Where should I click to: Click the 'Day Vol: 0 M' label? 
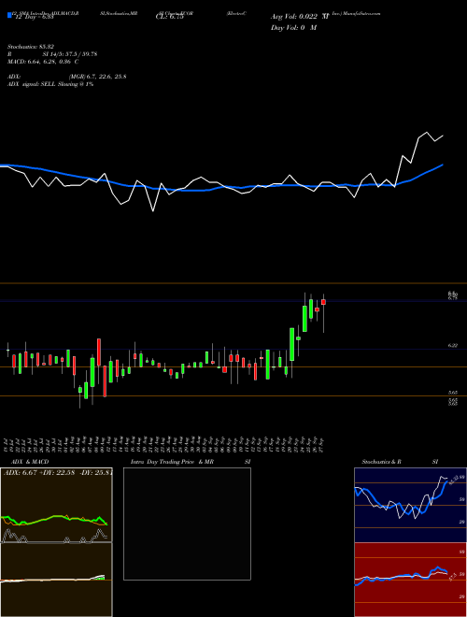click(293, 27)
